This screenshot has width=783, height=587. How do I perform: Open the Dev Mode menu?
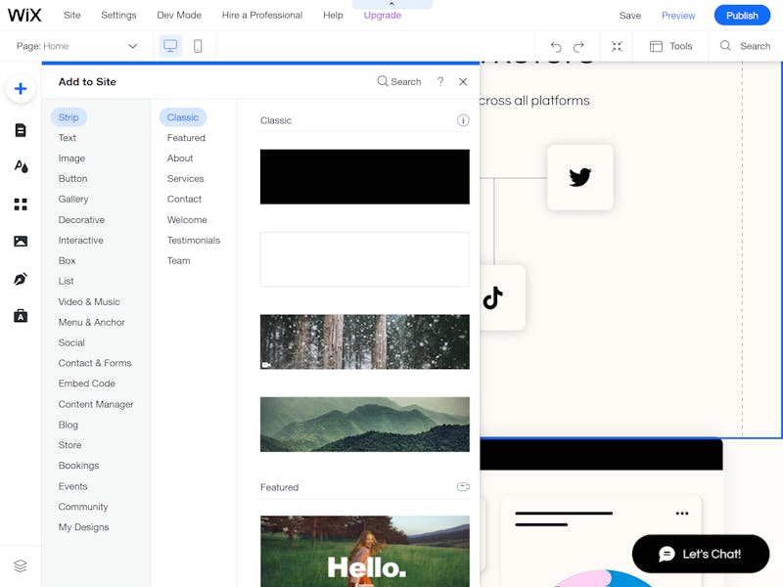pos(179,16)
